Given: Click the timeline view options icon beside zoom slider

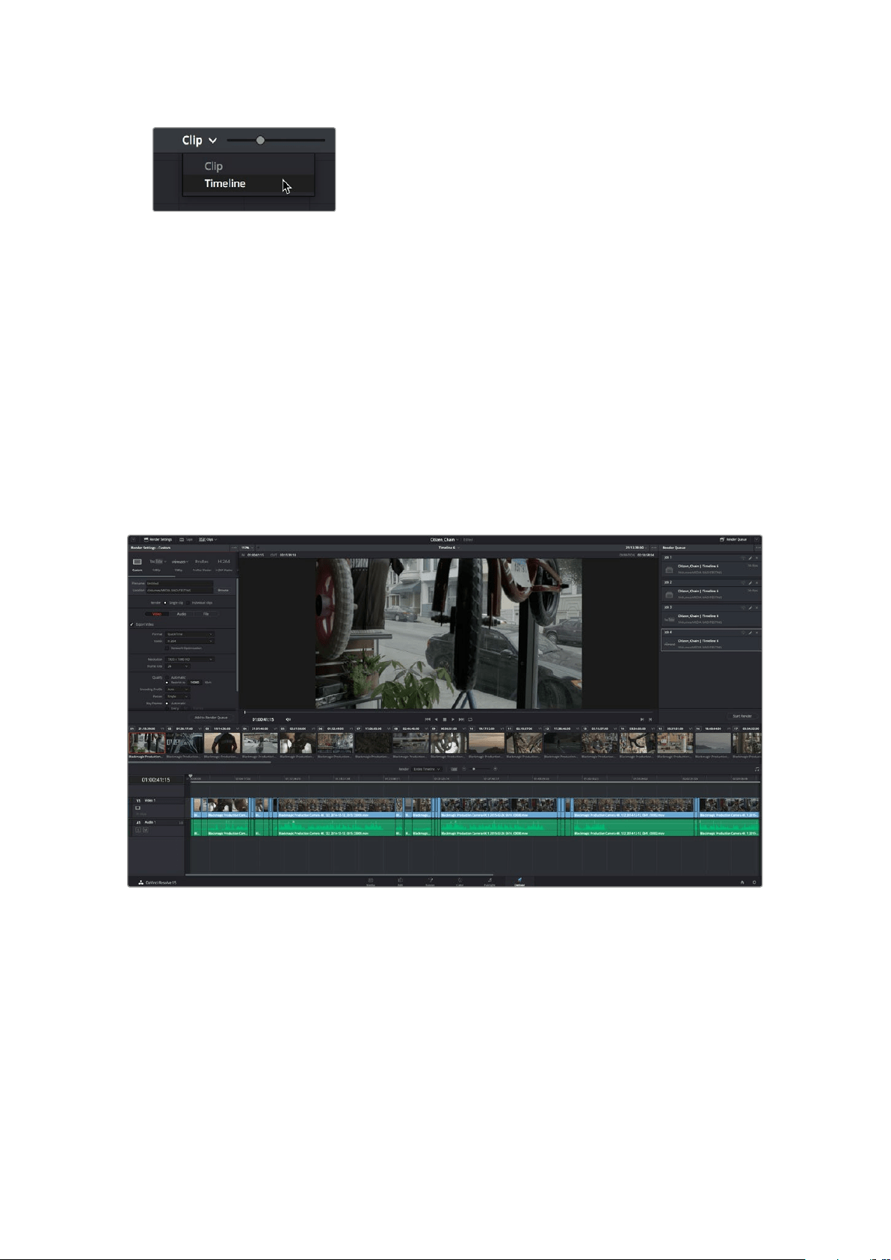Looking at the screenshot, I should coord(454,769).
